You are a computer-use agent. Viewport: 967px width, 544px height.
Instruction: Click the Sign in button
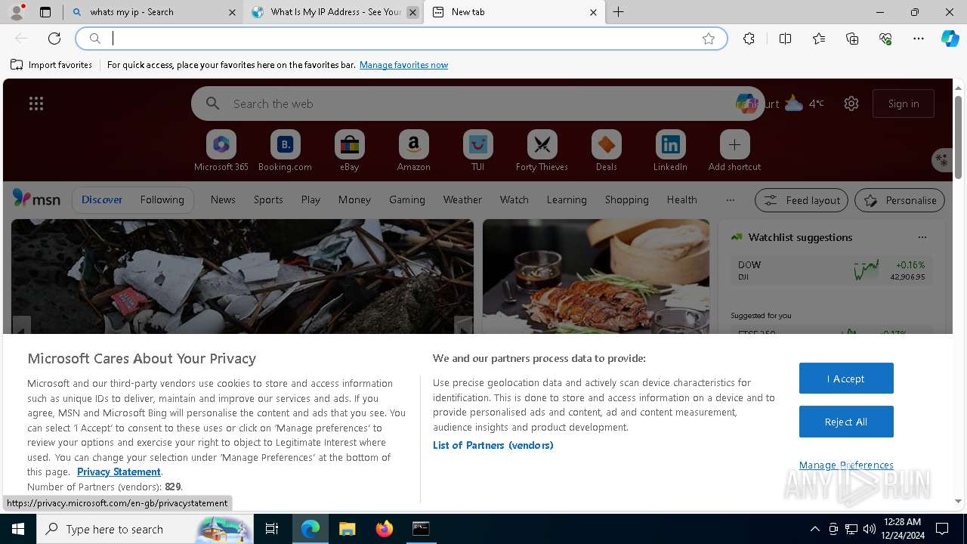pos(904,104)
